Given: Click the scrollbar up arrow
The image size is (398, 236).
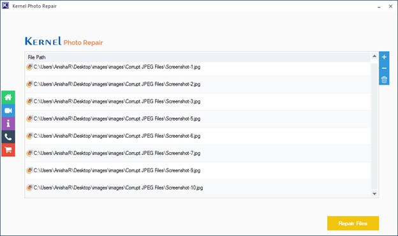Looking at the screenshot, I should coord(374,56).
